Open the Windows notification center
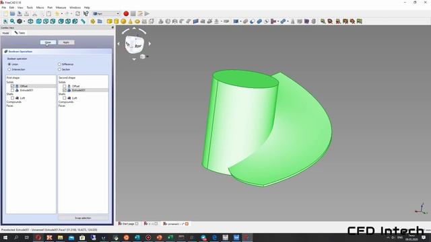The image size is (431, 242). click(424, 237)
